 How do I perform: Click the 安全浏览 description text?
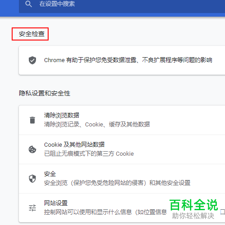coord(117,183)
